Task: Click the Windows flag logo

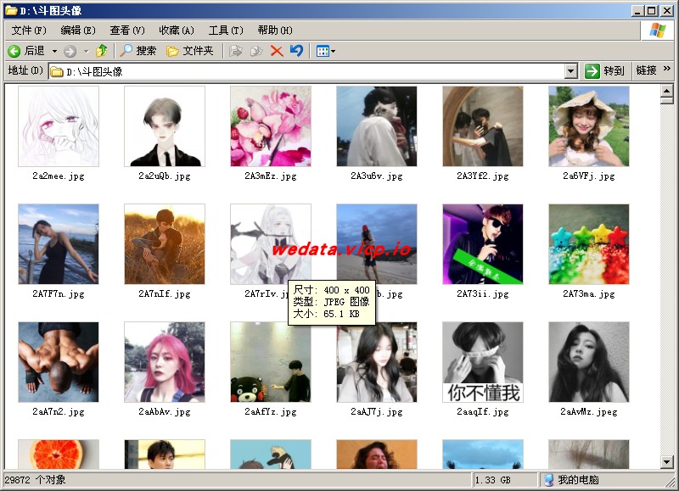Action: [x=657, y=31]
